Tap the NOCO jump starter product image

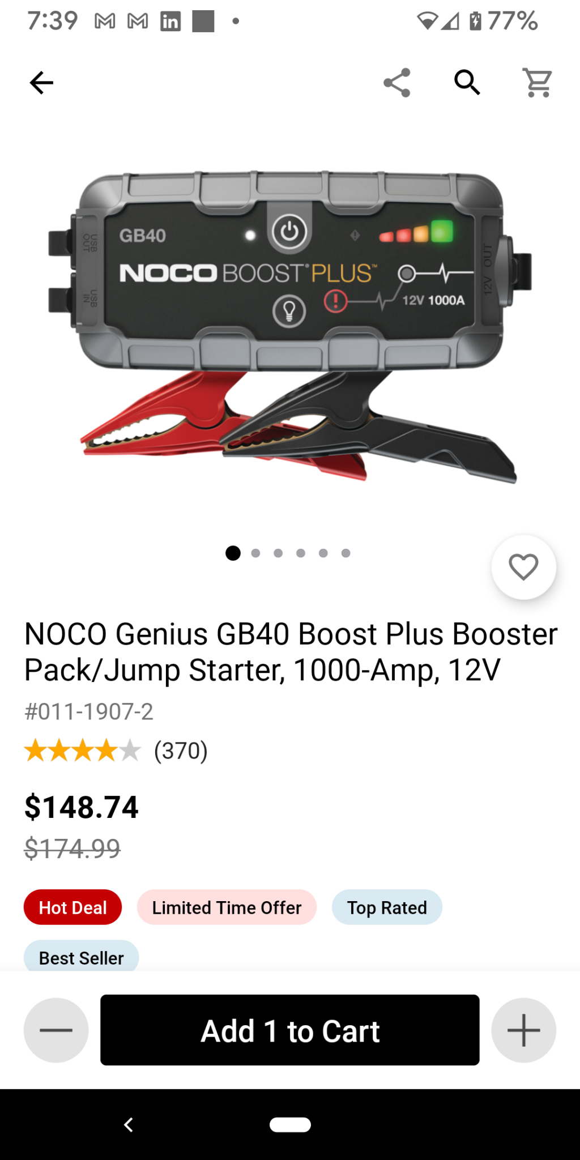tap(290, 327)
